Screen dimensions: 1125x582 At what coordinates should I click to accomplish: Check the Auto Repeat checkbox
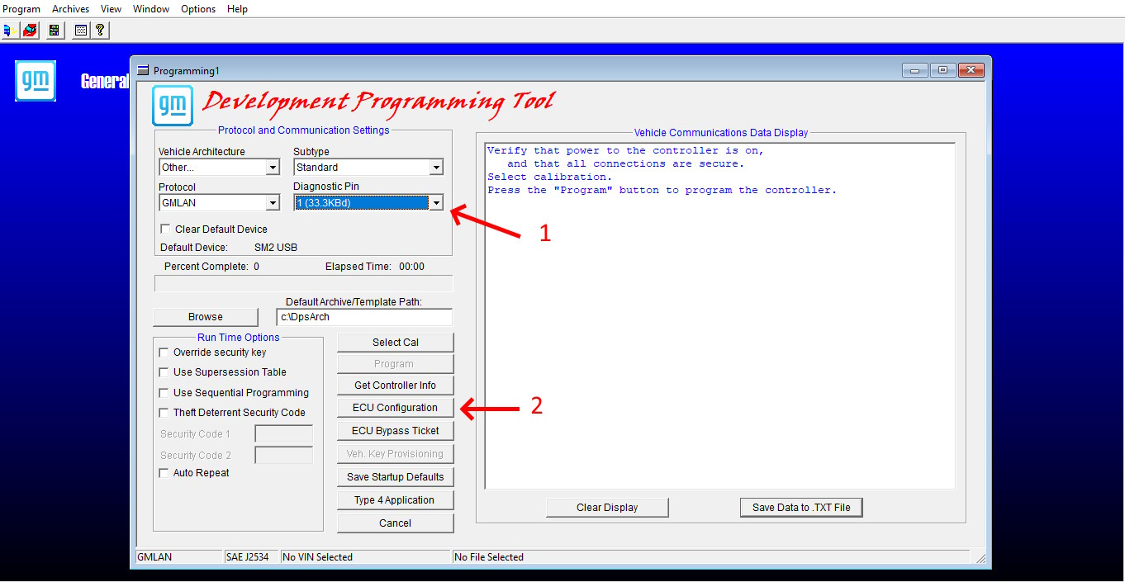(164, 473)
